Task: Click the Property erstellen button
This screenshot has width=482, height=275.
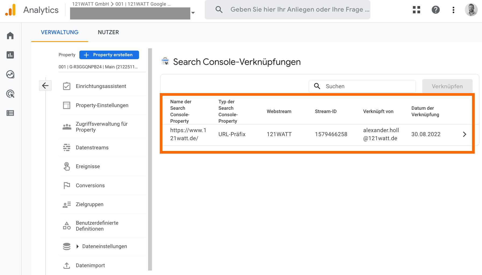Action: tap(109, 55)
